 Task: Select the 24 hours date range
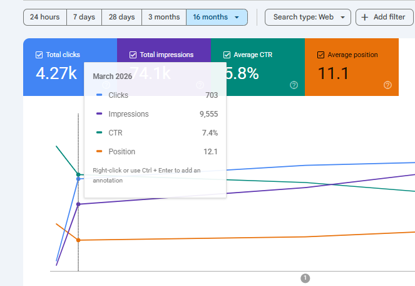pyautogui.click(x=44, y=17)
